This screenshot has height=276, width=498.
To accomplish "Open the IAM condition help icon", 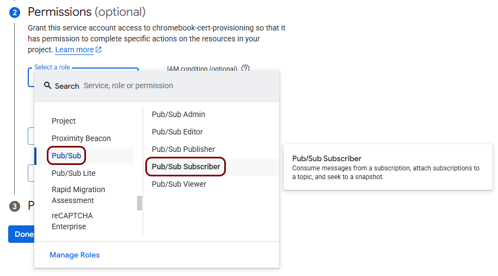I will pos(245,68).
